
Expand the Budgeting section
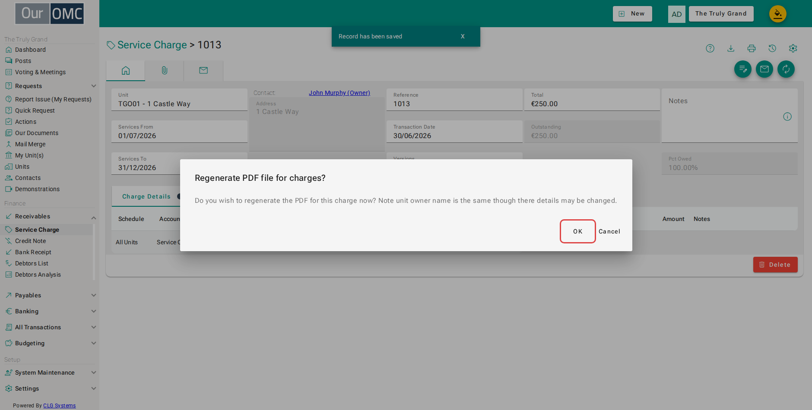50,343
